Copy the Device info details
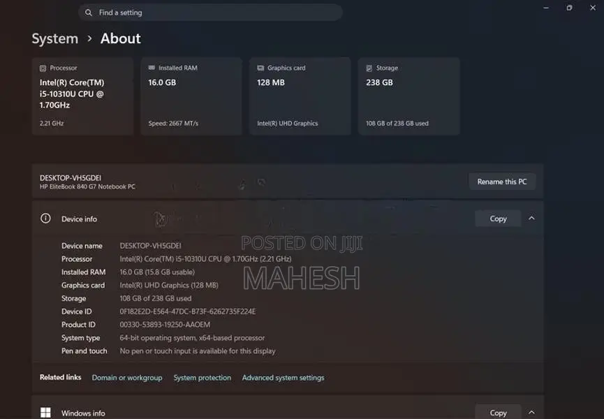 (498, 219)
